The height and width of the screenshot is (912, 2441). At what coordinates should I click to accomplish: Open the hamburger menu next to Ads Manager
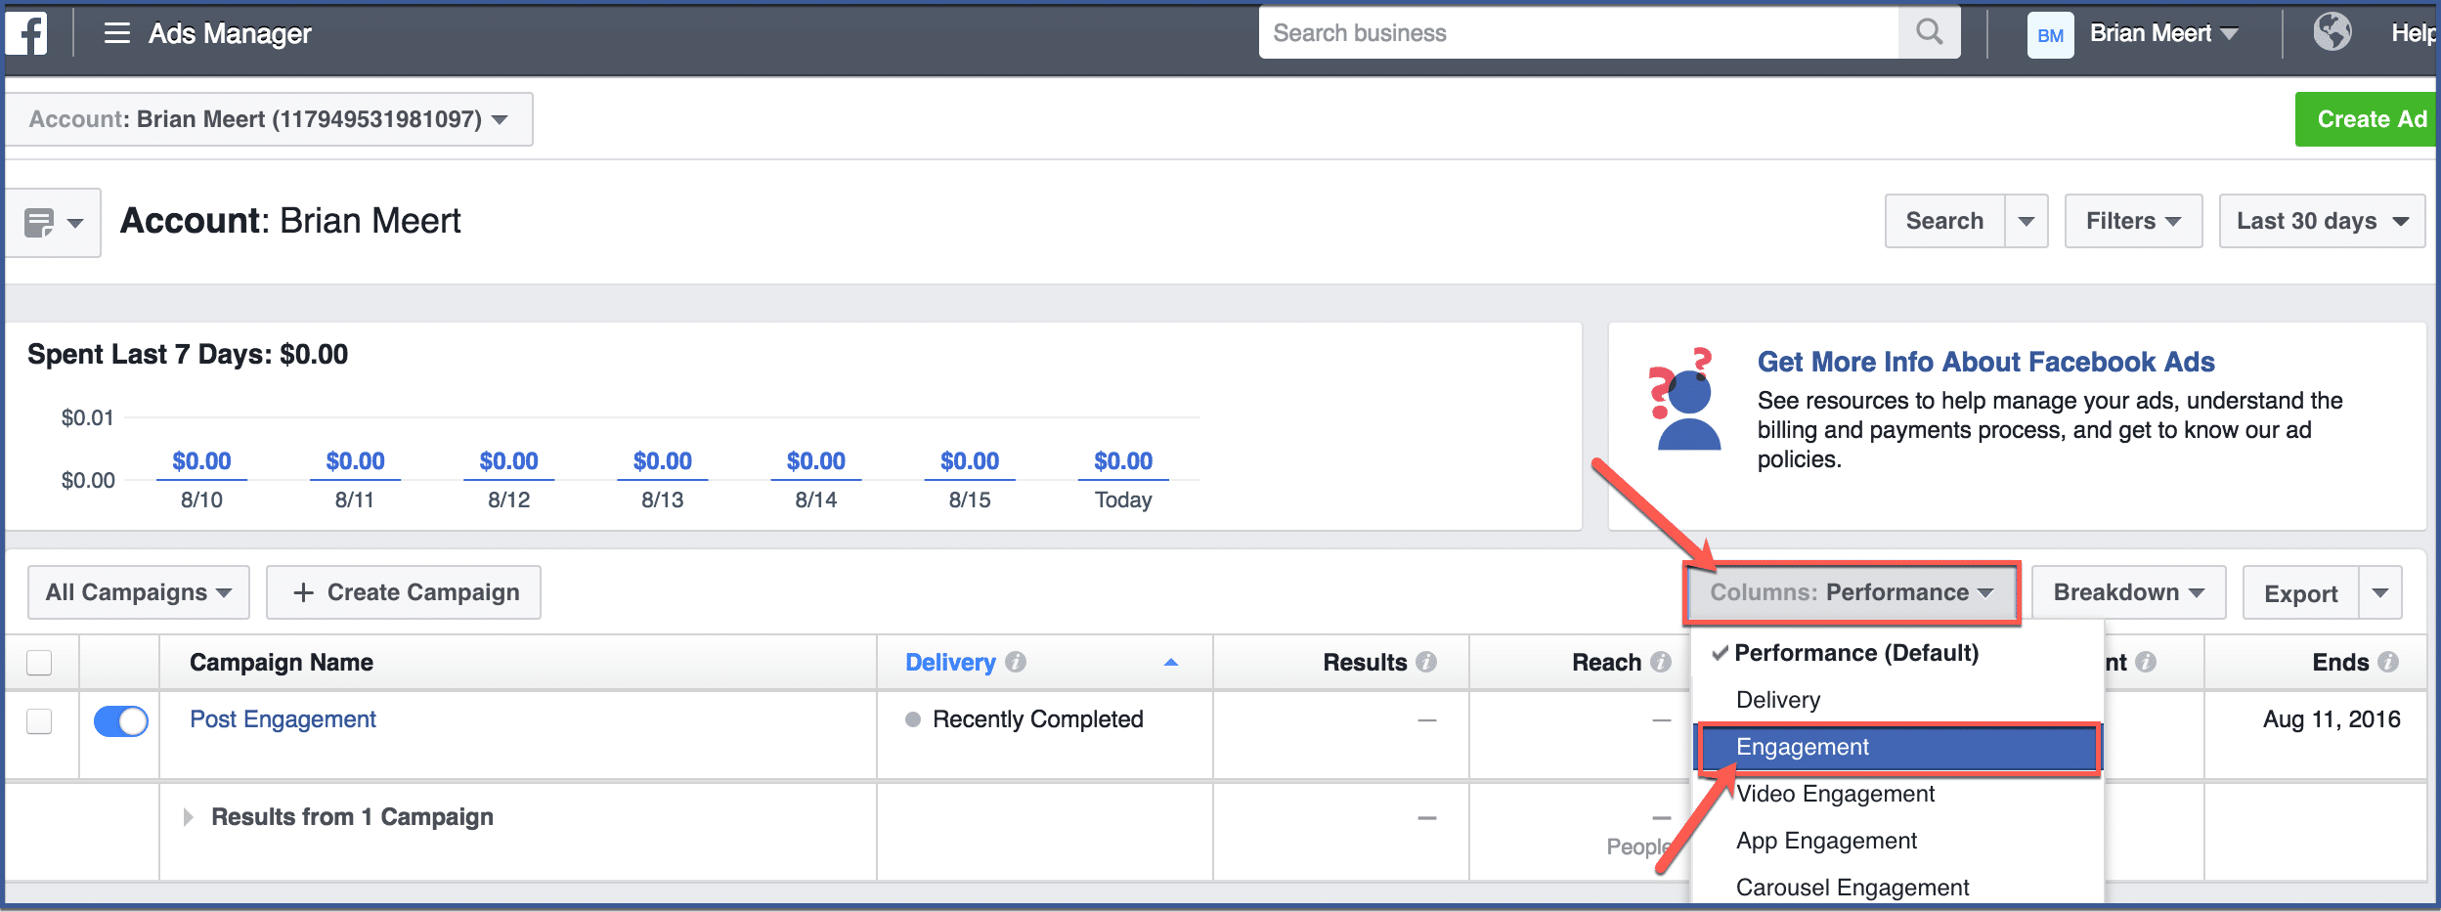117,33
